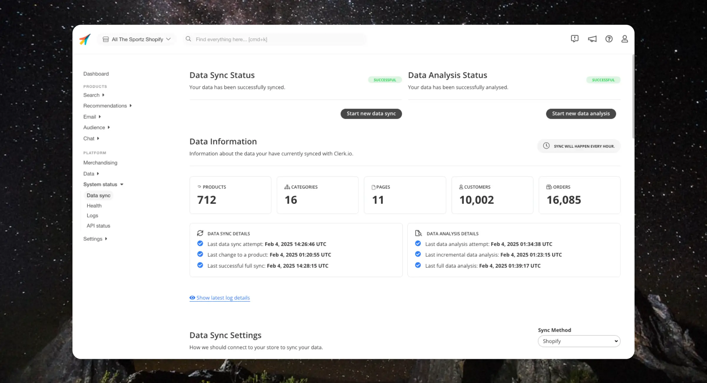Select Data sync under System status
Viewport: 707px width, 383px height.
point(98,195)
